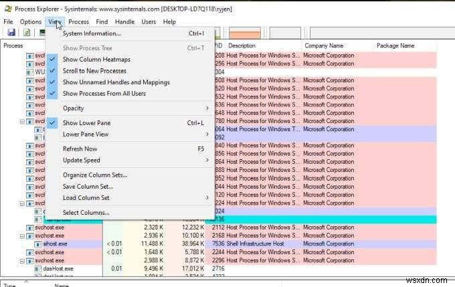Click the icon of svchost.exe PID 2168
This screenshot has height=287, width=455.
click(x=30, y=236)
